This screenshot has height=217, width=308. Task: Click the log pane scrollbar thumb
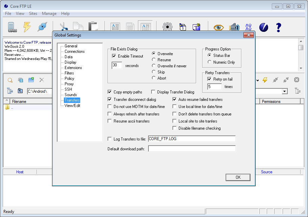coord(301,47)
